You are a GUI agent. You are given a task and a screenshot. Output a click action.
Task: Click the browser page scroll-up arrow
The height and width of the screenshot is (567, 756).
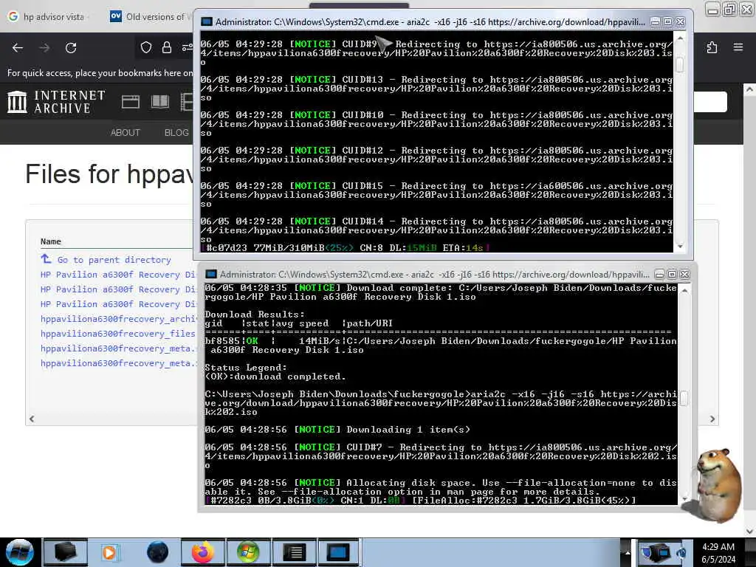coord(749,89)
